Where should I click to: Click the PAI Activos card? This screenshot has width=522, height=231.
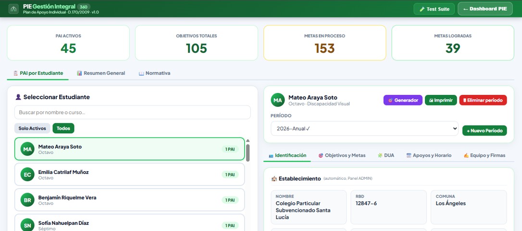click(x=68, y=43)
